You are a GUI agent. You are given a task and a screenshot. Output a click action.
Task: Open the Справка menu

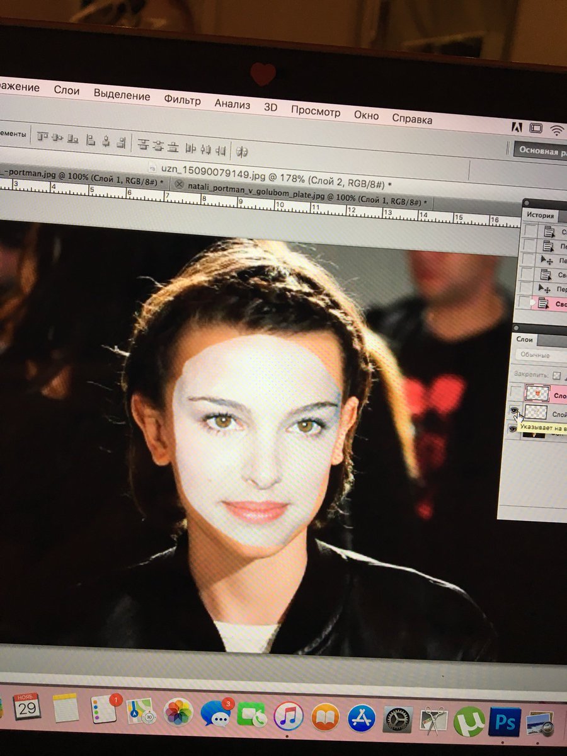[412, 118]
